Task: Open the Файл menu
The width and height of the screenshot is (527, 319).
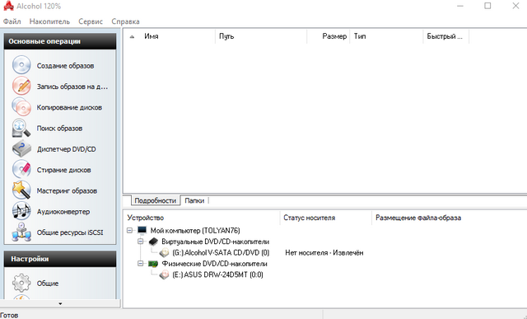Action: coord(12,21)
